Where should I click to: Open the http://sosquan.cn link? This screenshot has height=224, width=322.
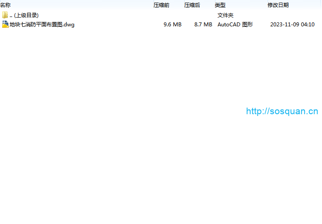[282, 111]
